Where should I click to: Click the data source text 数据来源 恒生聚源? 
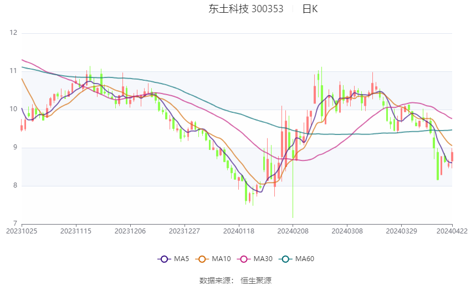click(x=235, y=280)
